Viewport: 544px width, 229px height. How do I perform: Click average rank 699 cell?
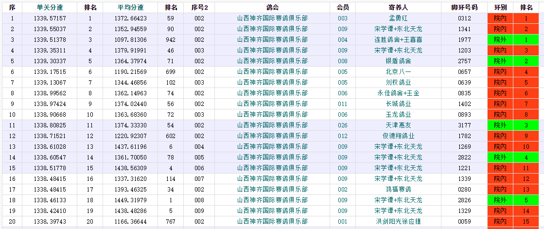(171, 72)
